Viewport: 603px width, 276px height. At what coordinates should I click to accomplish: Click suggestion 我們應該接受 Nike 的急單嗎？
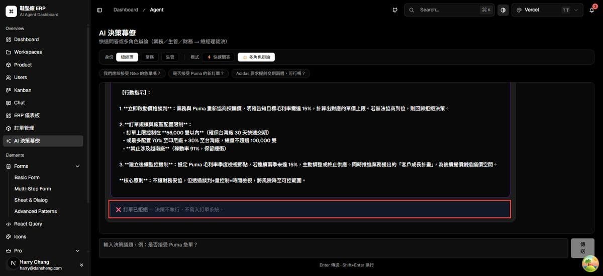(x=132, y=73)
